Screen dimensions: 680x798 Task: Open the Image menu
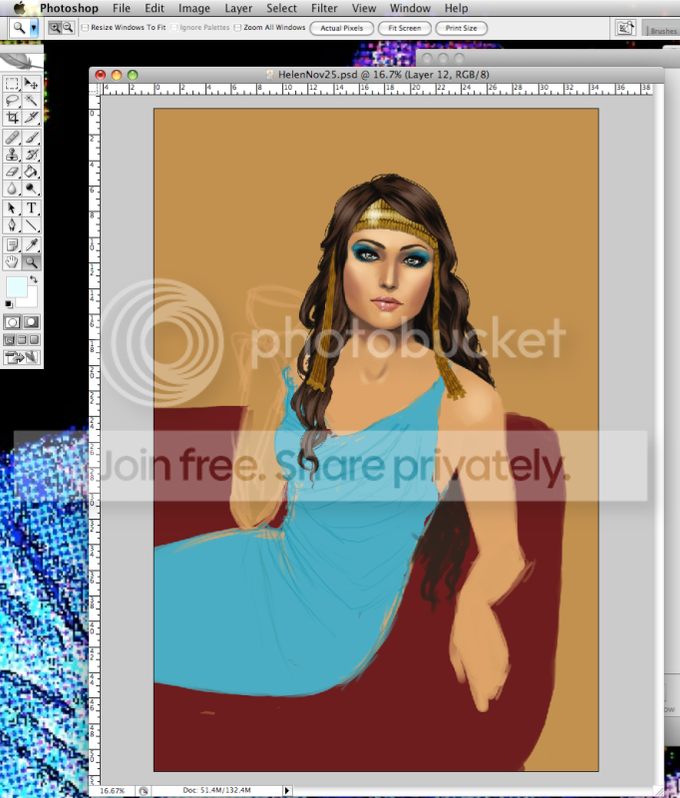tap(194, 8)
